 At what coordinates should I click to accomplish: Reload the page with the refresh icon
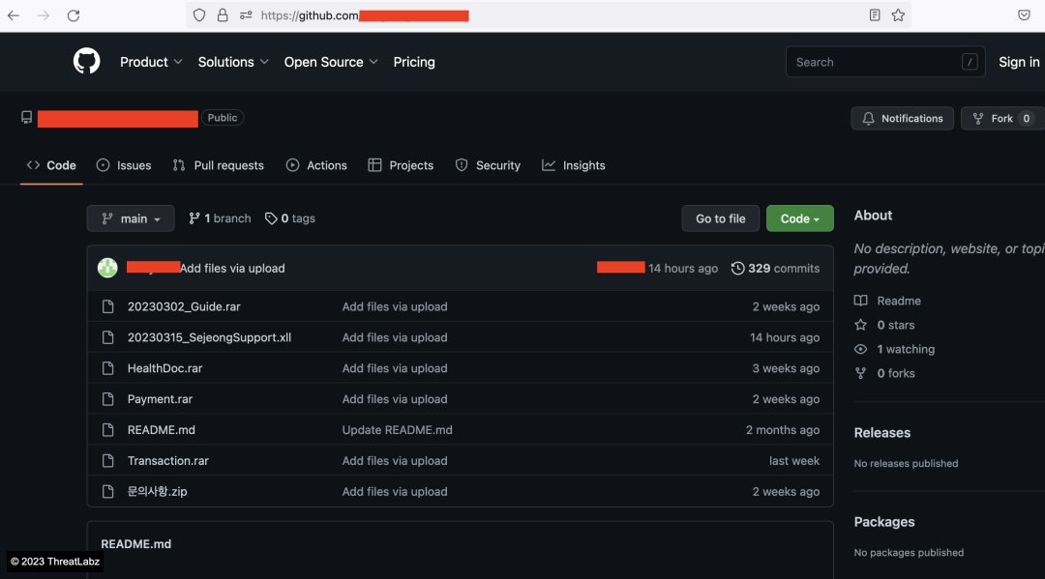(x=73, y=15)
